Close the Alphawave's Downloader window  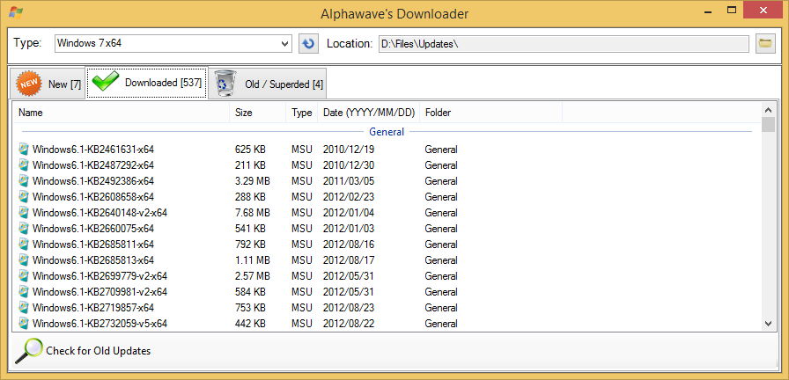pyautogui.click(x=763, y=10)
